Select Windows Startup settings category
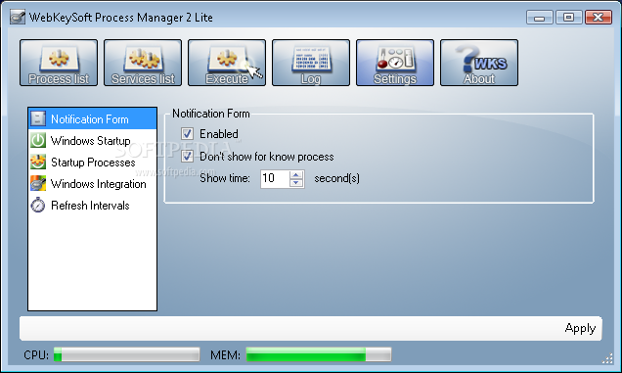 click(93, 141)
